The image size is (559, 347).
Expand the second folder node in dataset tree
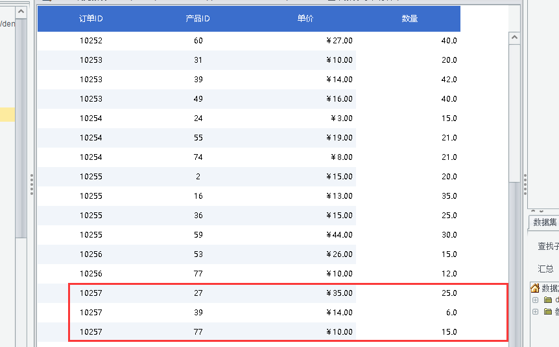[535, 312]
